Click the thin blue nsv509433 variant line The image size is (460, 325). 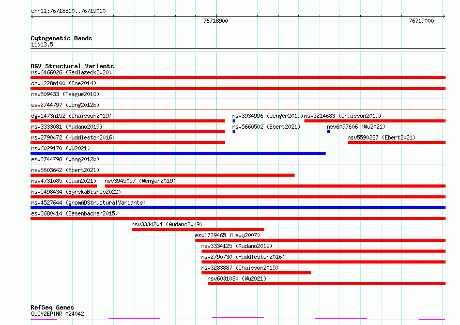tap(238, 99)
